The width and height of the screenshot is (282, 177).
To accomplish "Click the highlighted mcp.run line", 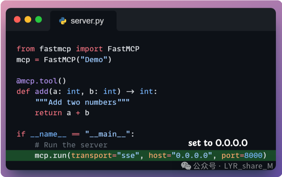I will click(141, 155).
